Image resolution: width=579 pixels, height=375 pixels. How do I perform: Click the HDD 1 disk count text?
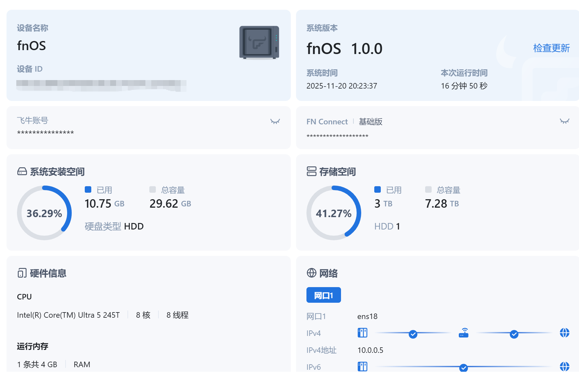(387, 226)
